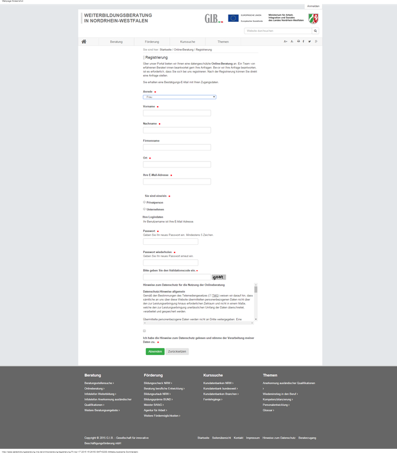The width and height of the screenshot is (397, 453).
Task: Select the Privatperson radio button
Action: [144, 202]
